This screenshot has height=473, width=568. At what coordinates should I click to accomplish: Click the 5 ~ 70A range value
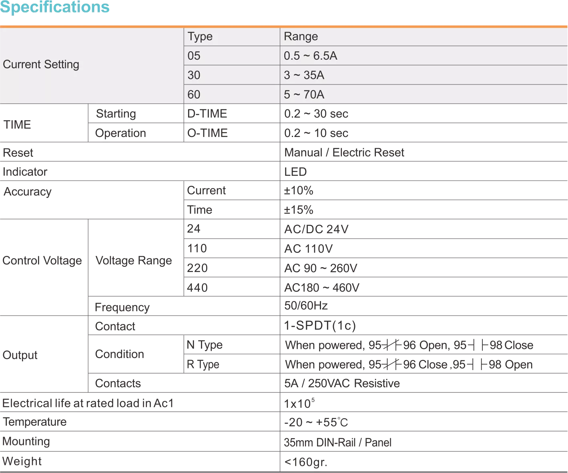(304, 95)
